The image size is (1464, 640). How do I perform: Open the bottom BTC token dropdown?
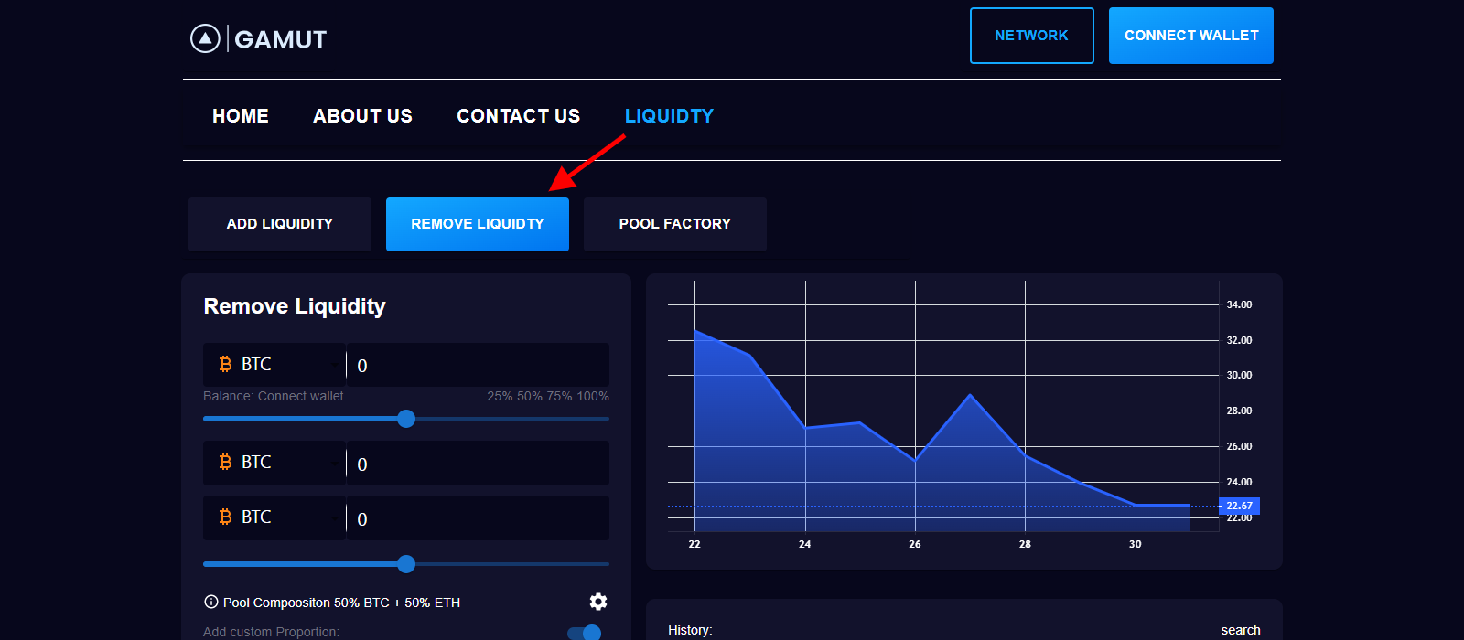[x=274, y=517]
